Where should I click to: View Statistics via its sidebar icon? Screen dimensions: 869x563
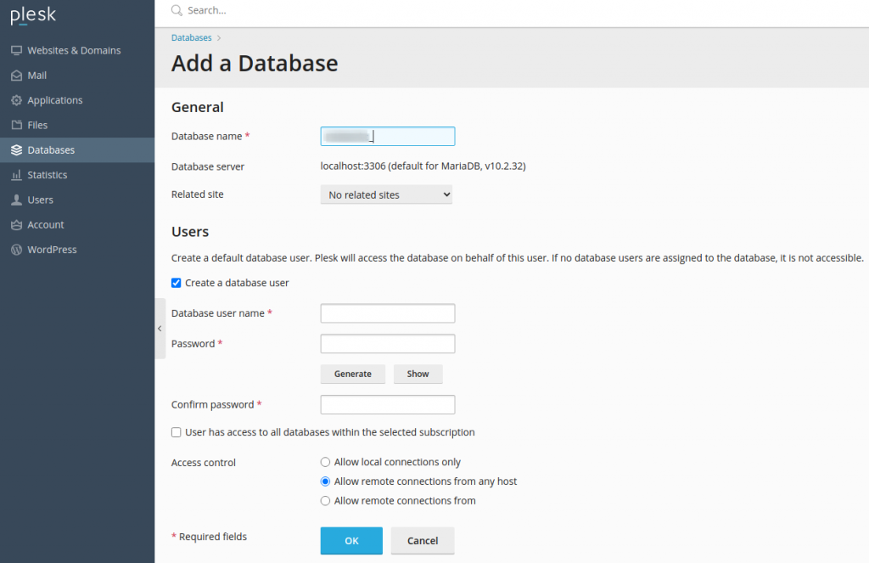coord(17,175)
